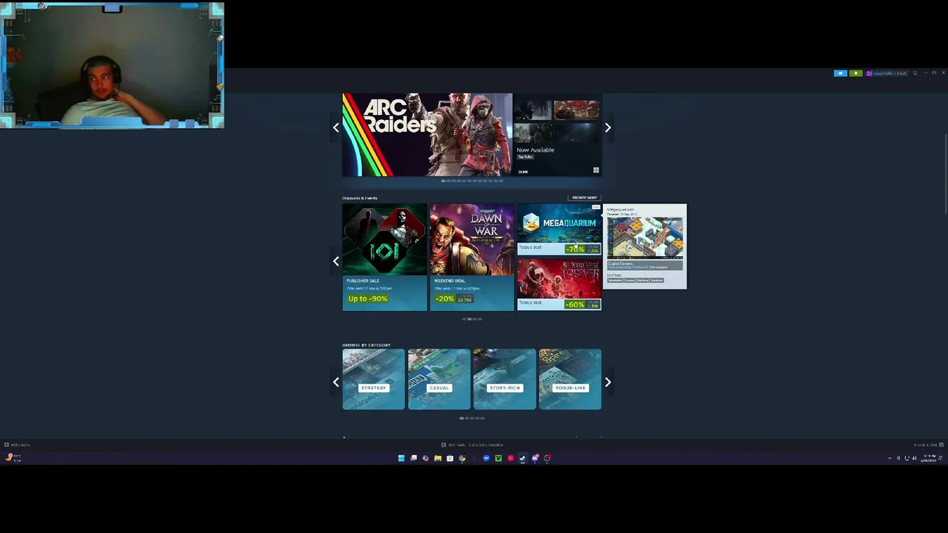Viewport: 948px width, 533px height.
Task: Click the blue announcements button in Steam header
Action: point(840,73)
